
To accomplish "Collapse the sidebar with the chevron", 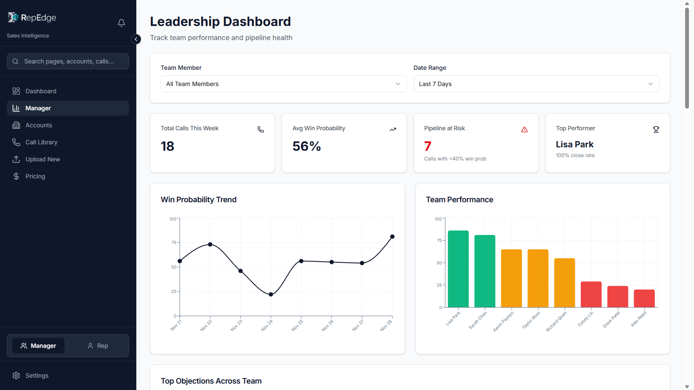I will 136,39.
